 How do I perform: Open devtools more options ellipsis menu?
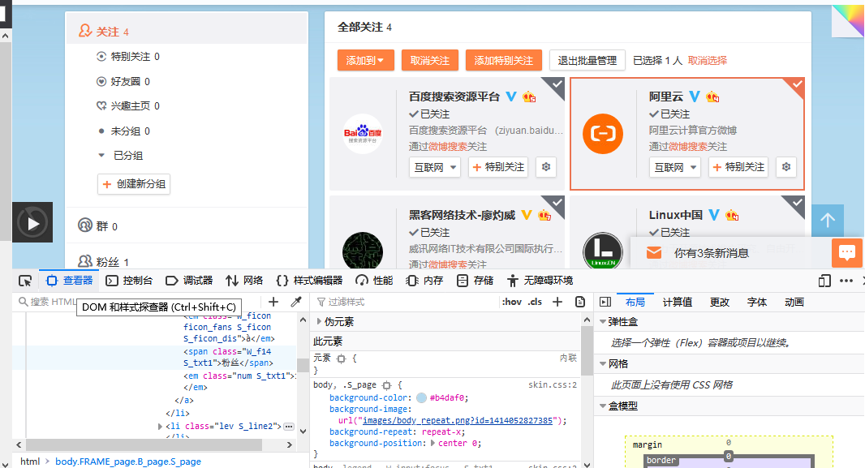[846, 281]
